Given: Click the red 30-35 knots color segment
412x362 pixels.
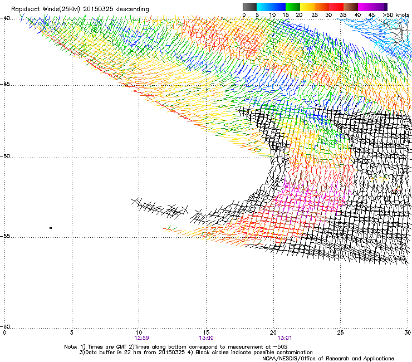Looking at the screenshot, I should coord(336,7).
